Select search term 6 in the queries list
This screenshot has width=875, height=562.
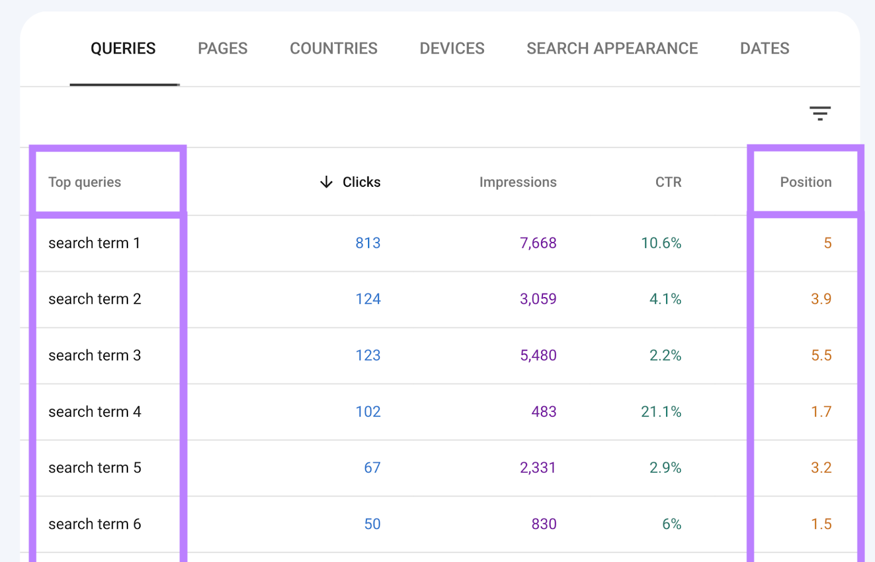click(x=94, y=524)
